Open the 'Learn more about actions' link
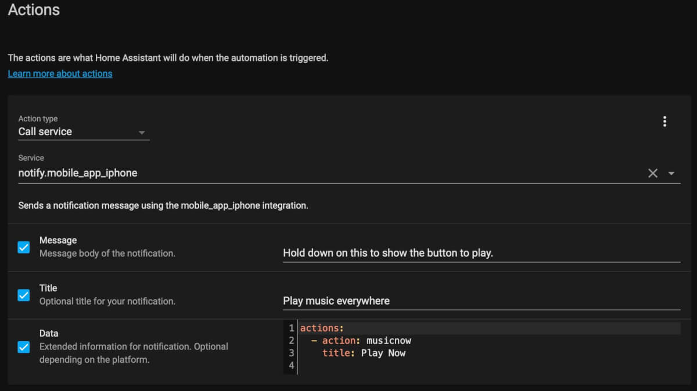 (x=60, y=74)
